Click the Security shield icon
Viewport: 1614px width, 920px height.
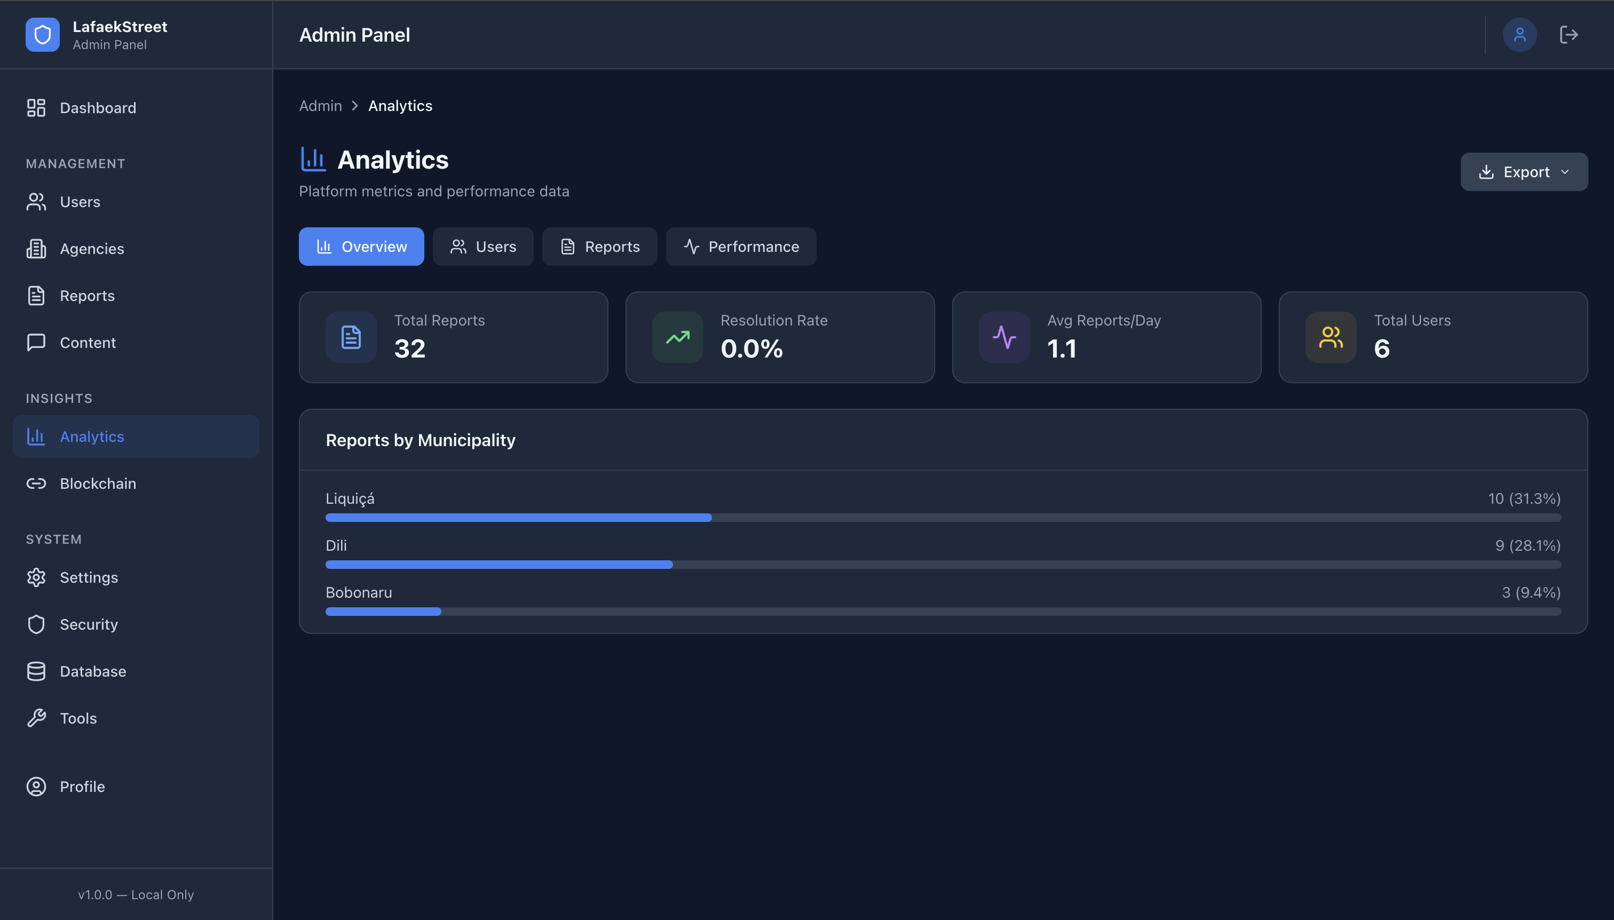36,624
